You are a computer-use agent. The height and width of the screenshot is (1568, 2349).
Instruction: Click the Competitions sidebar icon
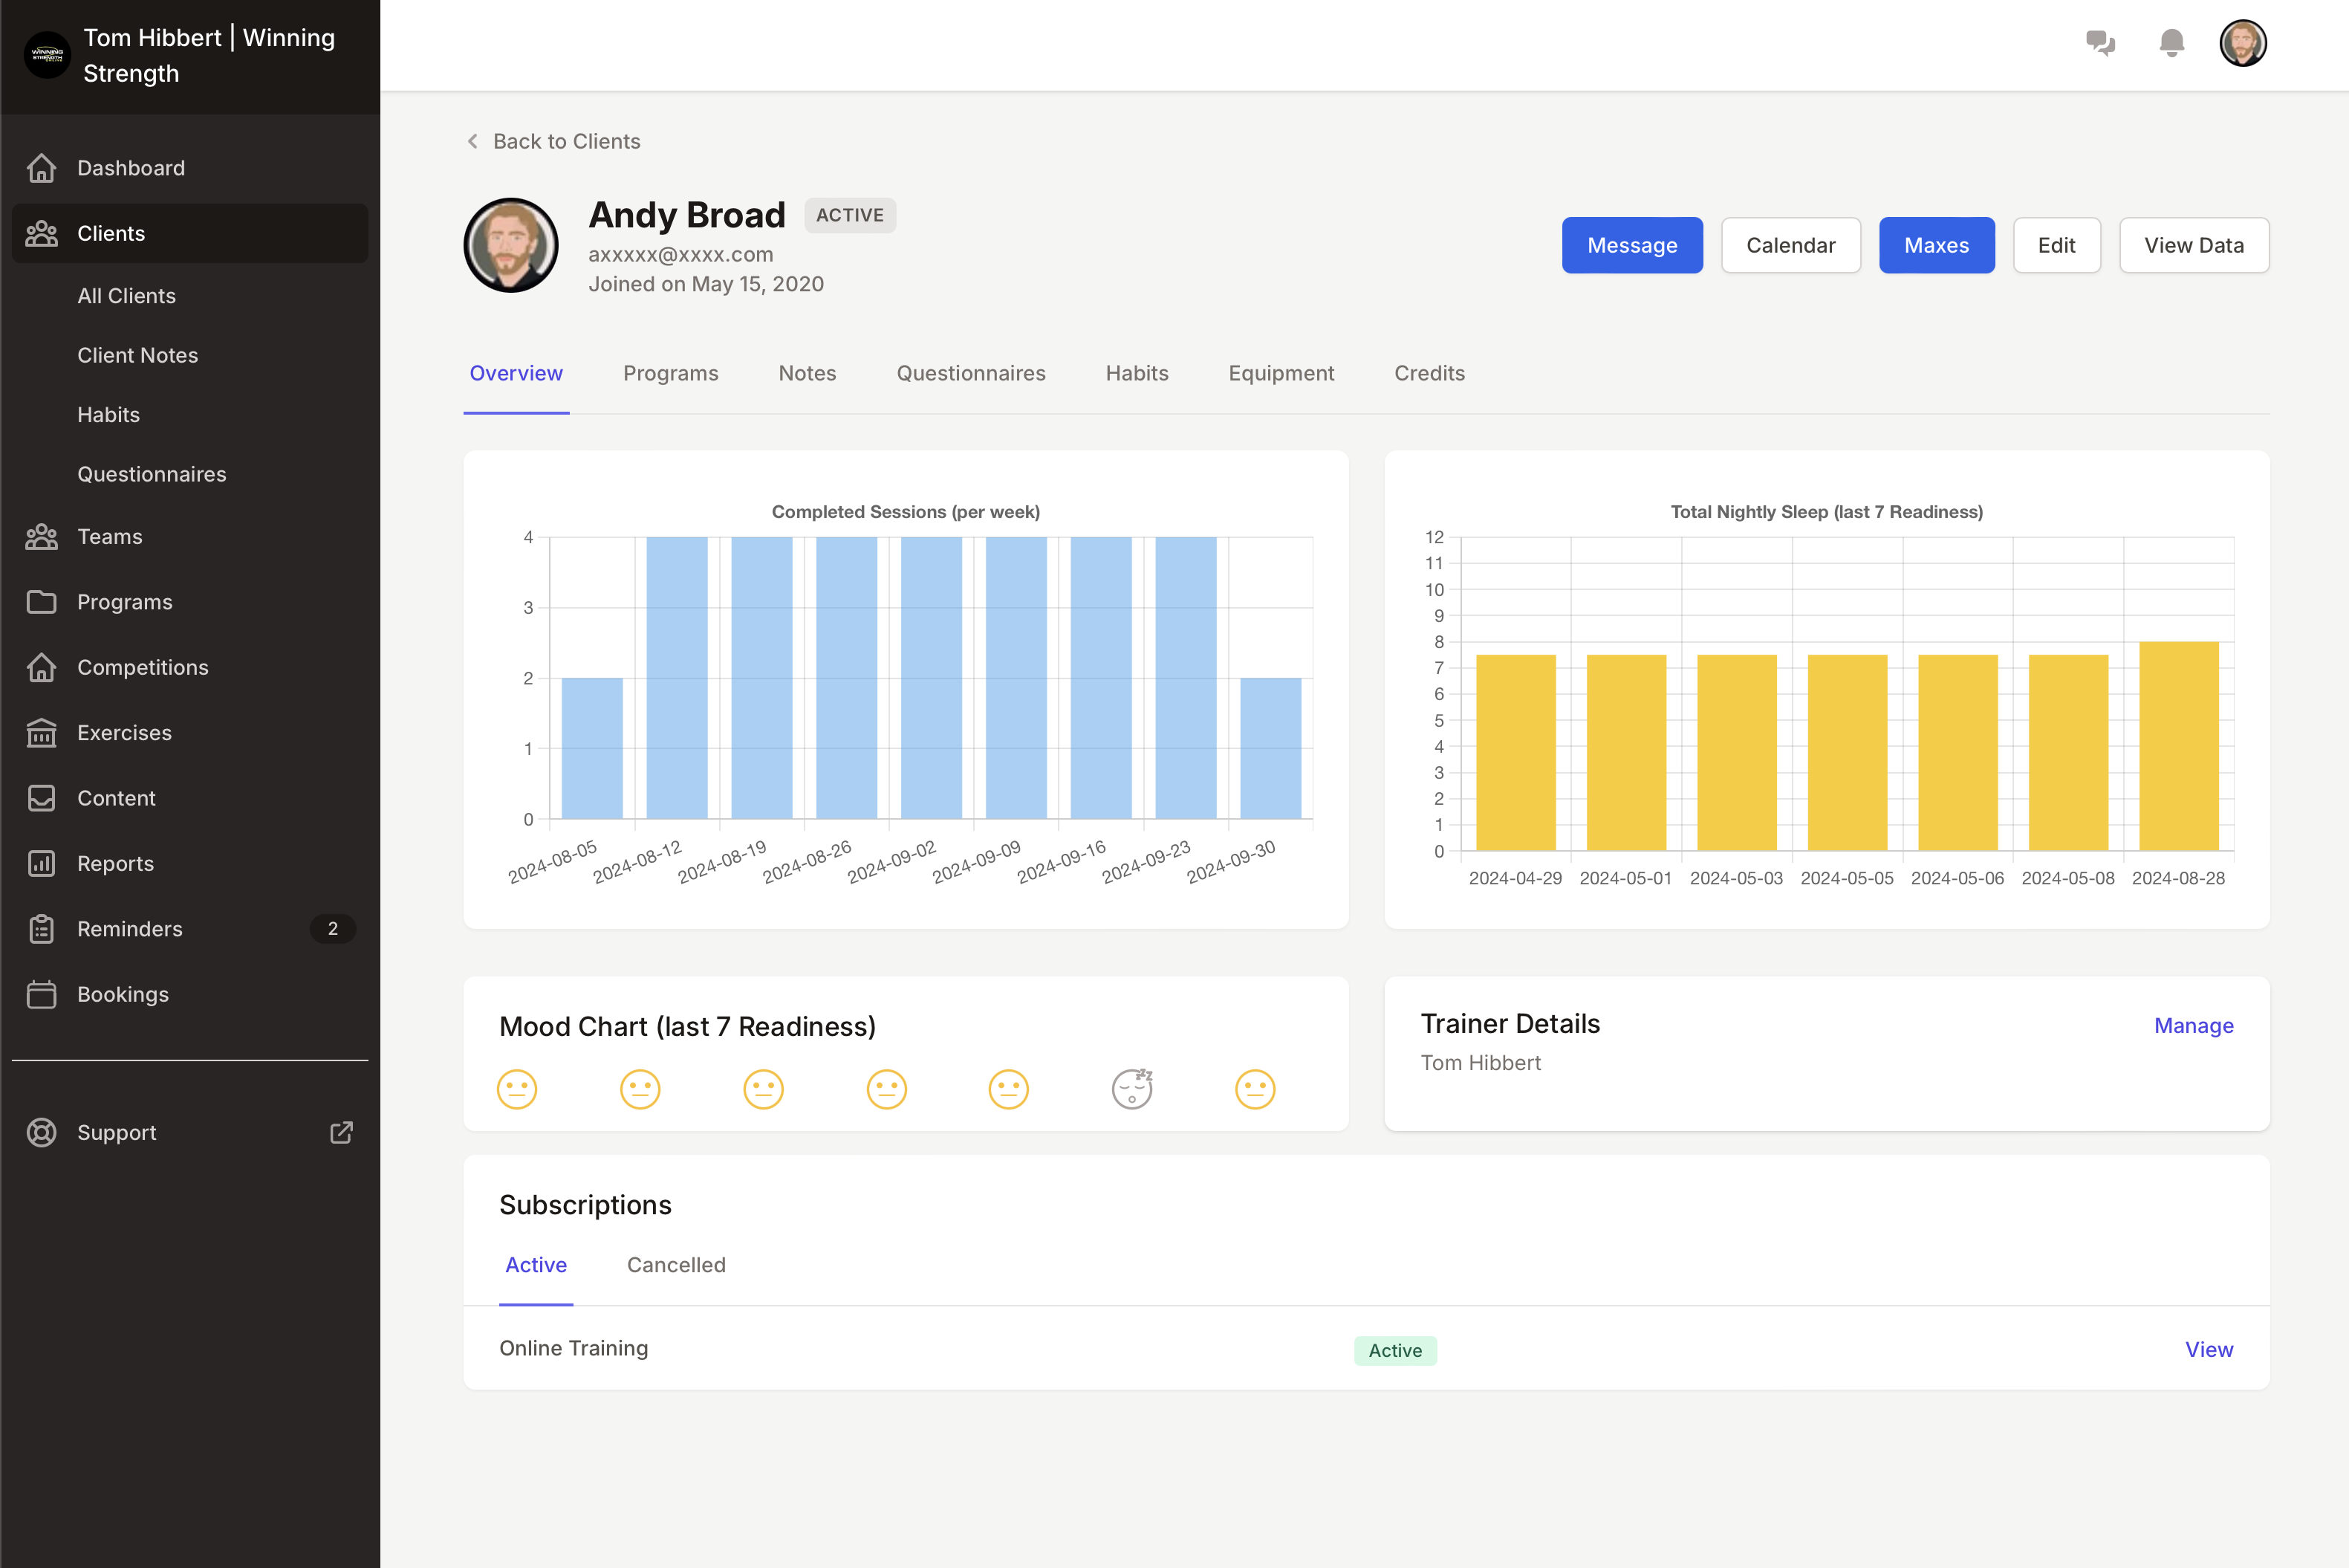point(44,667)
